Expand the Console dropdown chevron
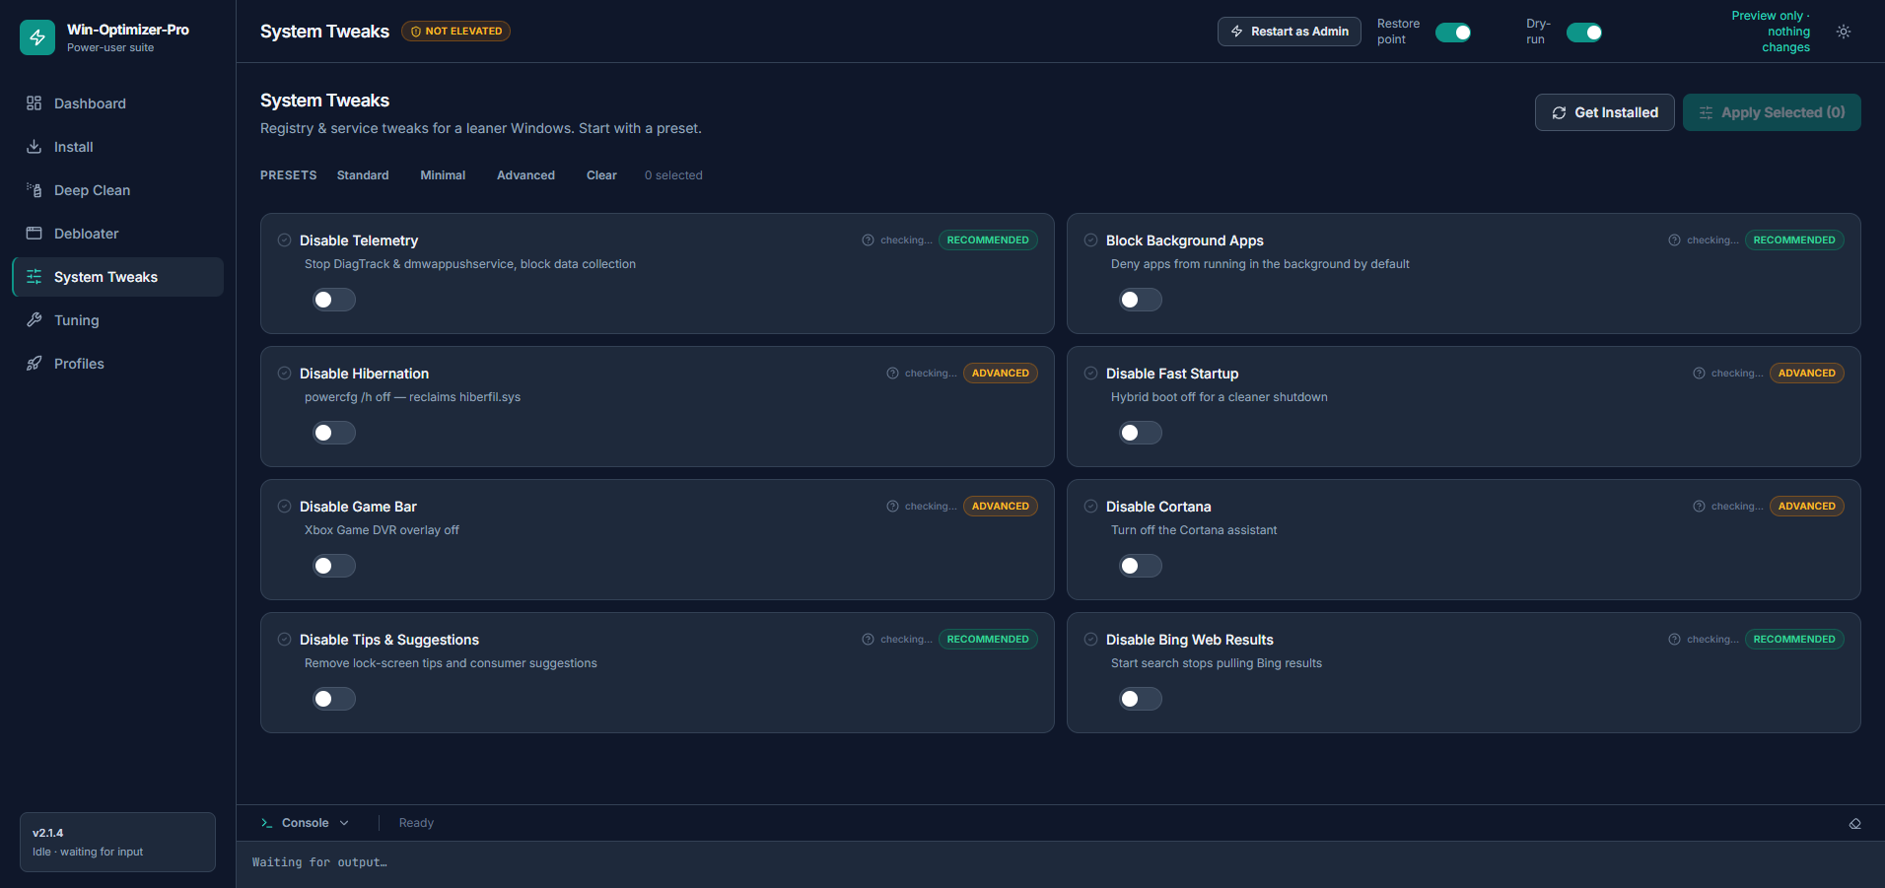1885x888 pixels. point(344,823)
